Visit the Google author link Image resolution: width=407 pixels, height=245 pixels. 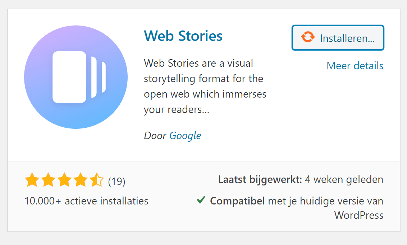click(x=185, y=136)
